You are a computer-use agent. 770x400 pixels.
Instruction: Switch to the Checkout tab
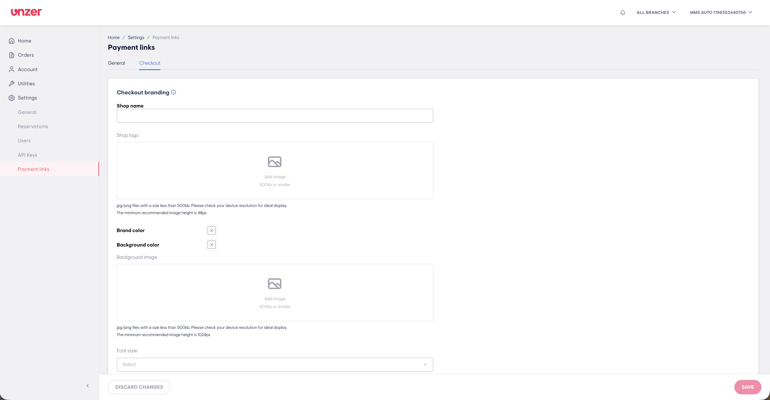150,63
